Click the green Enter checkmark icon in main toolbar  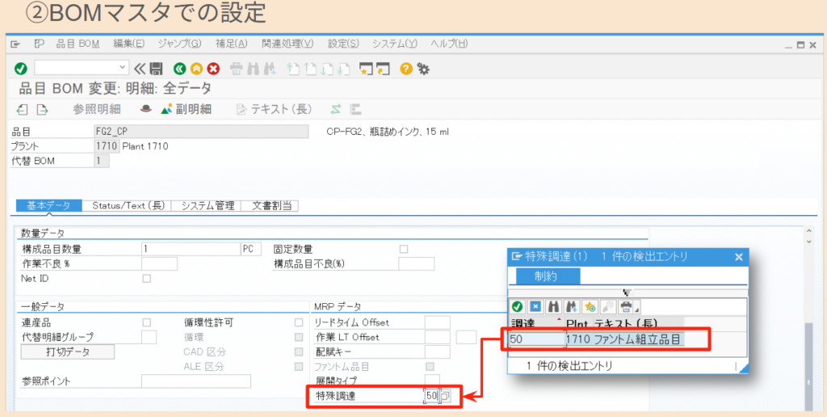pyautogui.click(x=20, y=68)
